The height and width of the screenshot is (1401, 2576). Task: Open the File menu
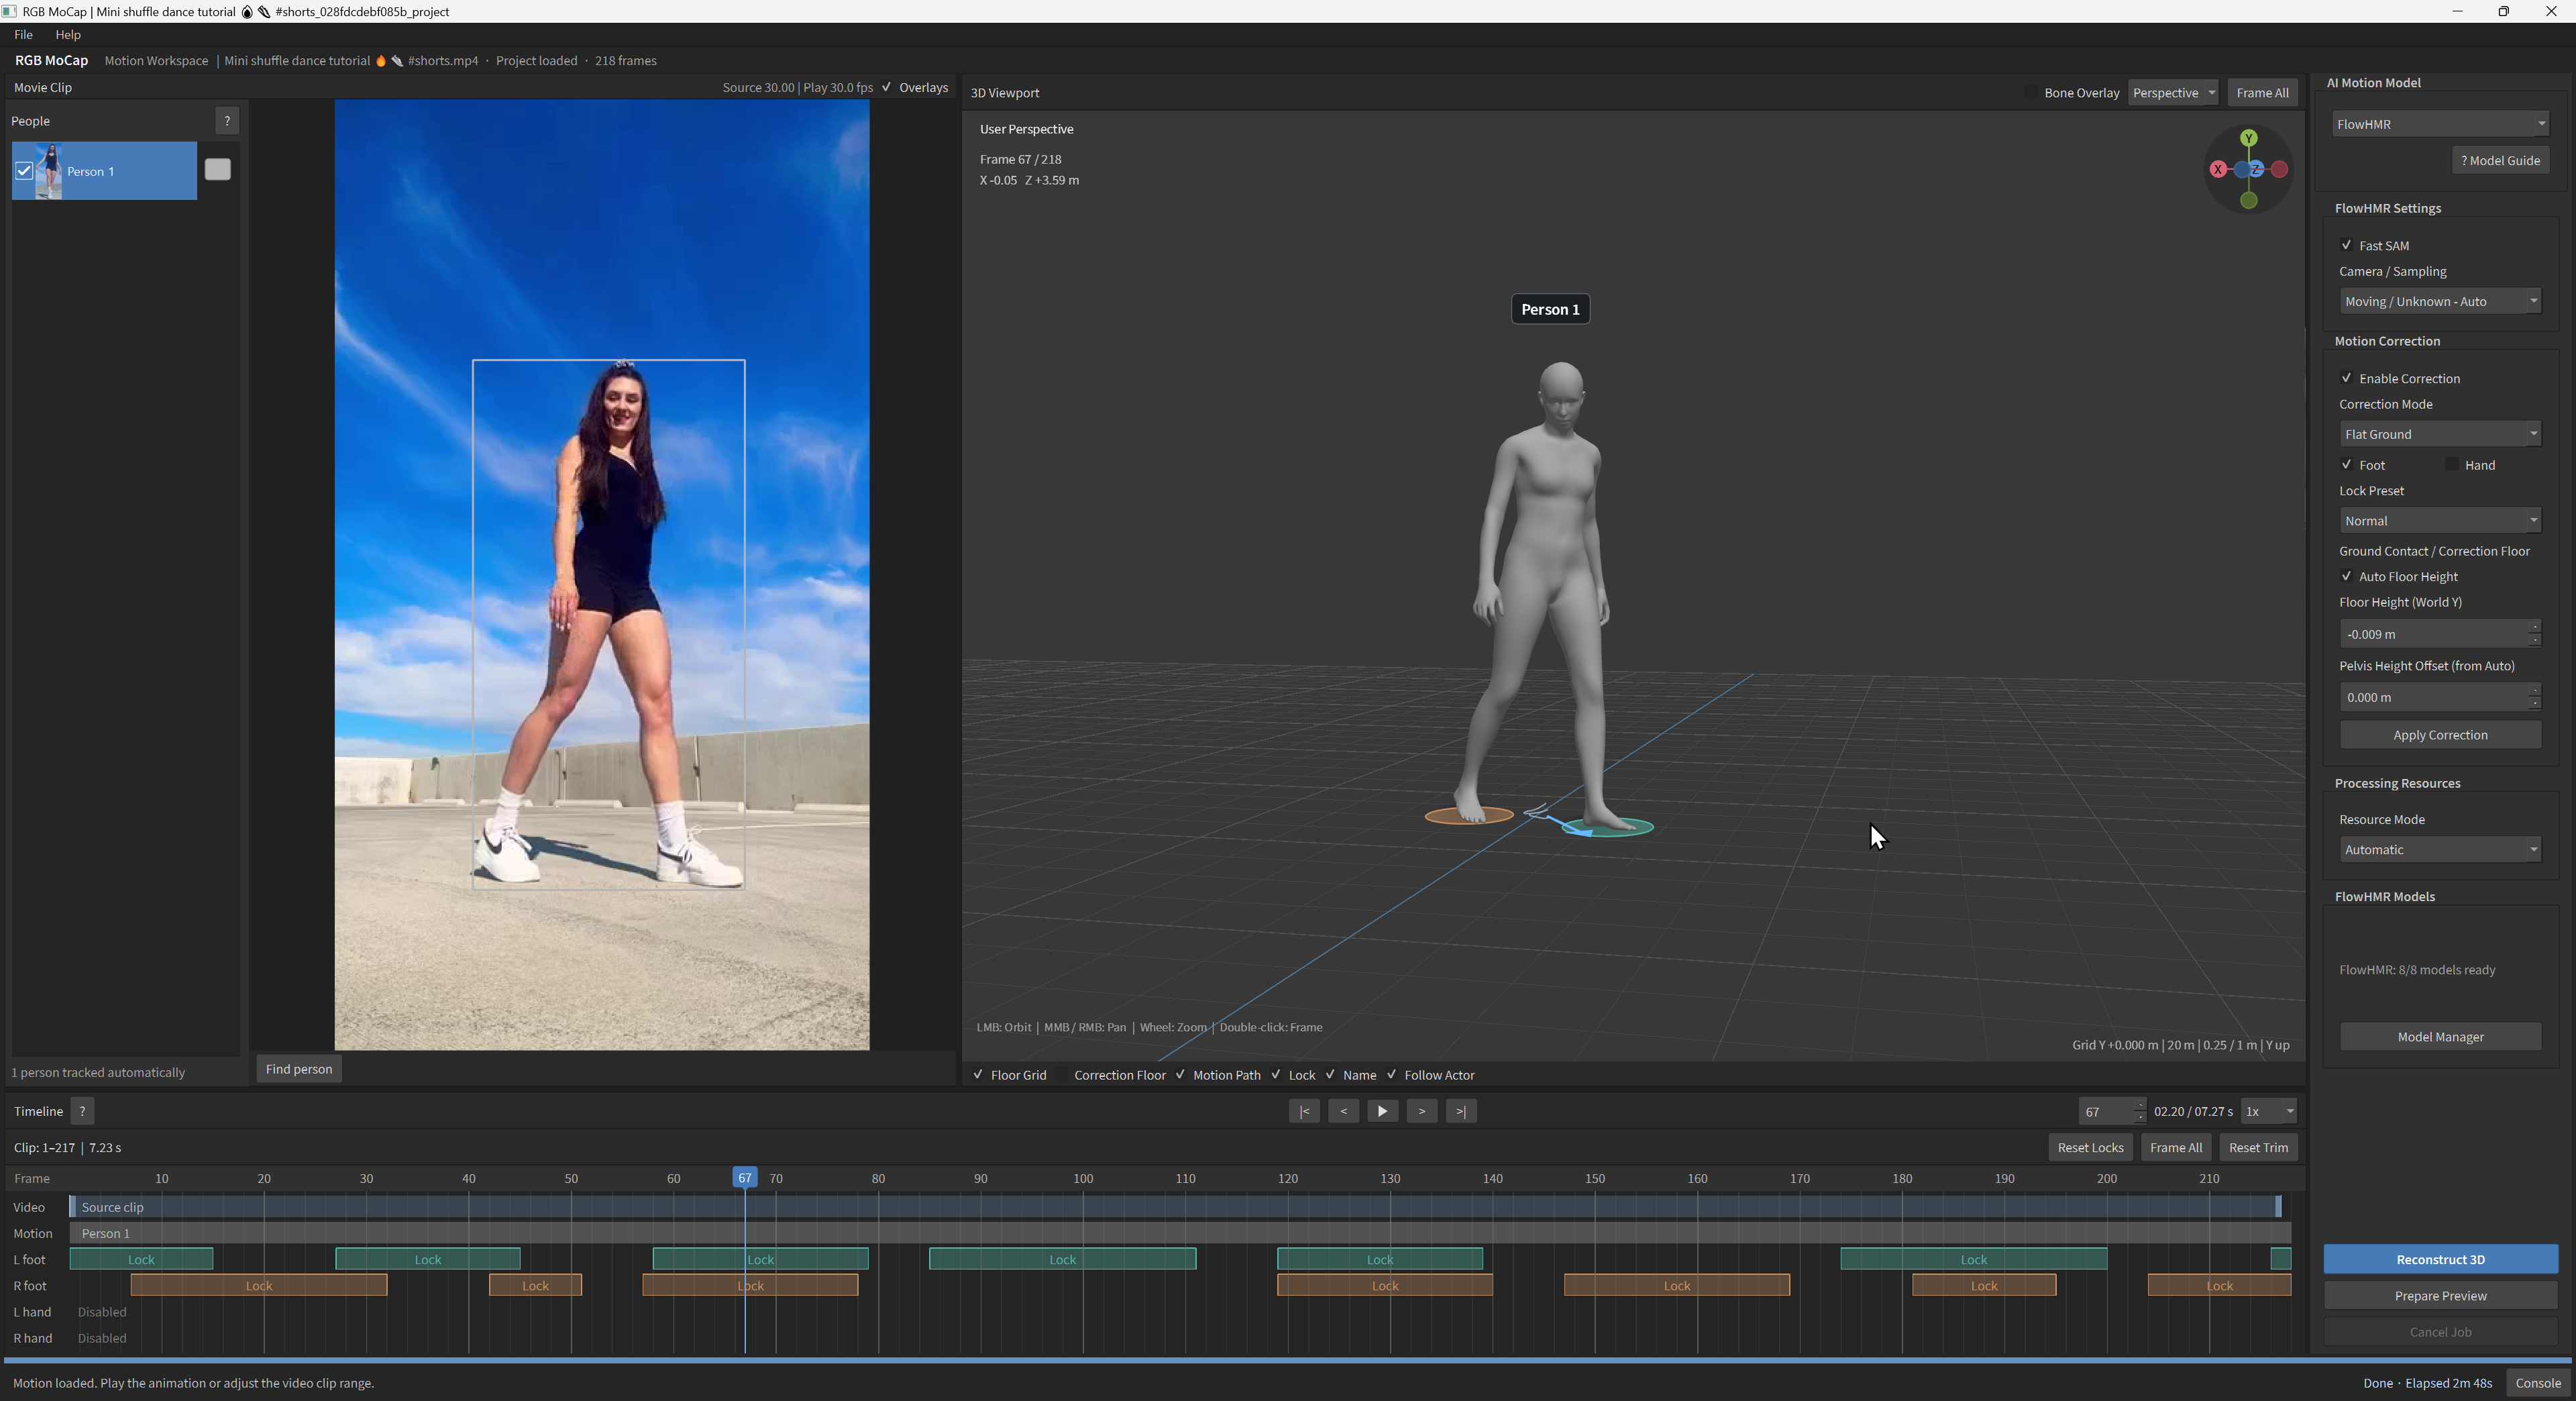point(23,34)
